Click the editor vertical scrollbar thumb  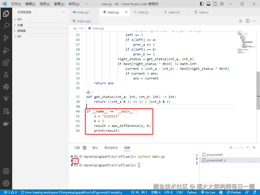tap(258, 91)
